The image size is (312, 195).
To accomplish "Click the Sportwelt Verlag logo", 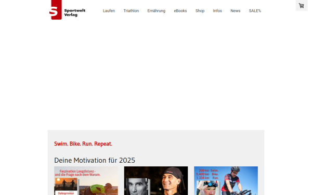I will click(67, 10).
